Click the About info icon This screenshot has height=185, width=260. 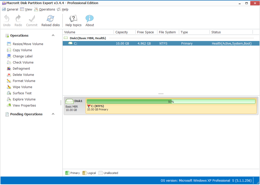[x=90, y=18]
